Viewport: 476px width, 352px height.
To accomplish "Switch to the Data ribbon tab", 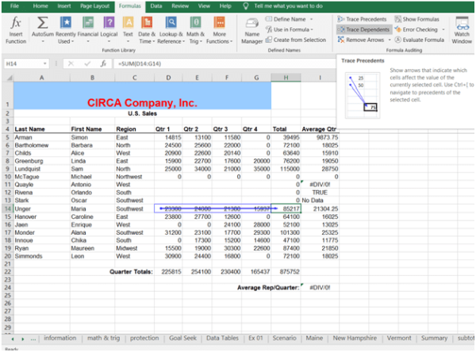I will (156, 6).
